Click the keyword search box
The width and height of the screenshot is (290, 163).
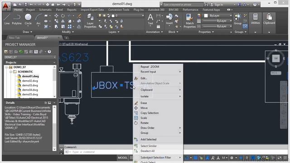[183, 5]
